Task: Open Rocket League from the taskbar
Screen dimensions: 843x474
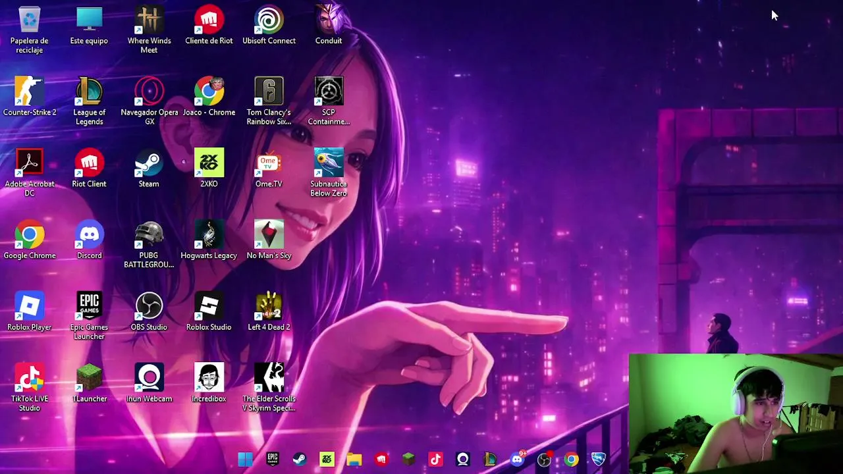Action: point(599,460)
